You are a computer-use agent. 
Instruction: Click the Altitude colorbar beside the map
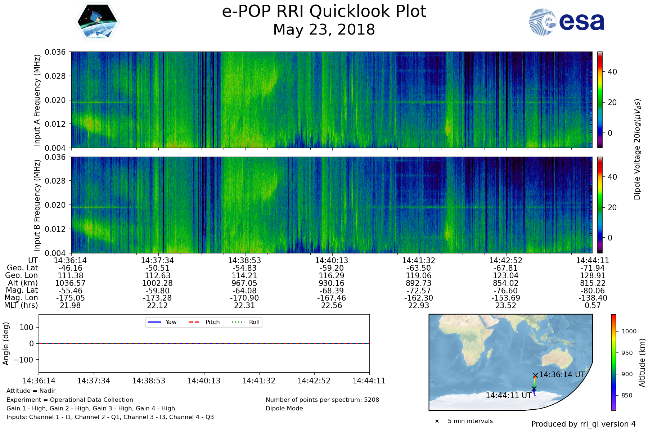[613, 362]
